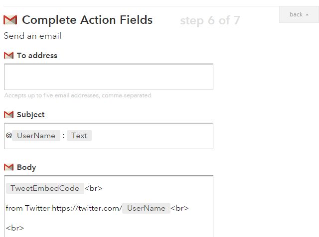Click the Send an email subtitle
The width and height of the screenshot is (319, 237).
(x=32, y=36)
